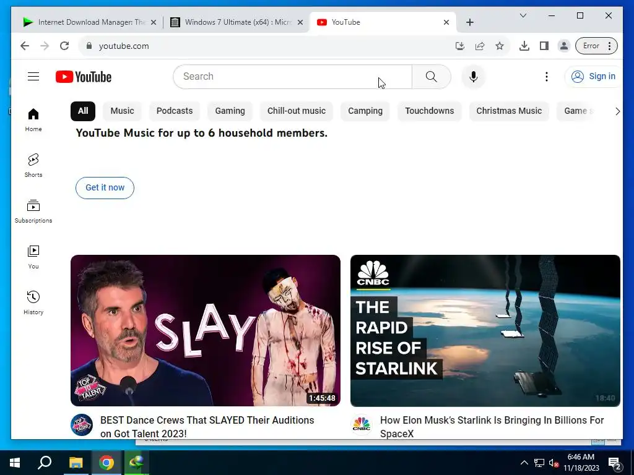Select the Christmas Music chip
This screenshot has width=634, height=475.
[509, 111]
